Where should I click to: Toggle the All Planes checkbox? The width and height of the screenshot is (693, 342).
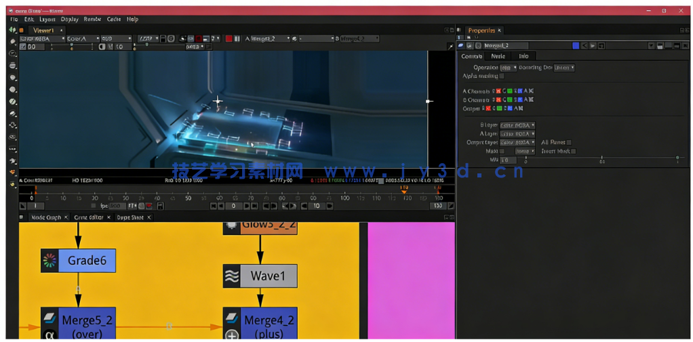coord(569,143)
